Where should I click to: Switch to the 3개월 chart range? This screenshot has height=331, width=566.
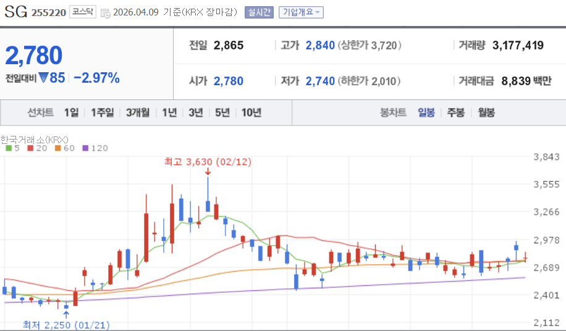point(138,112)
